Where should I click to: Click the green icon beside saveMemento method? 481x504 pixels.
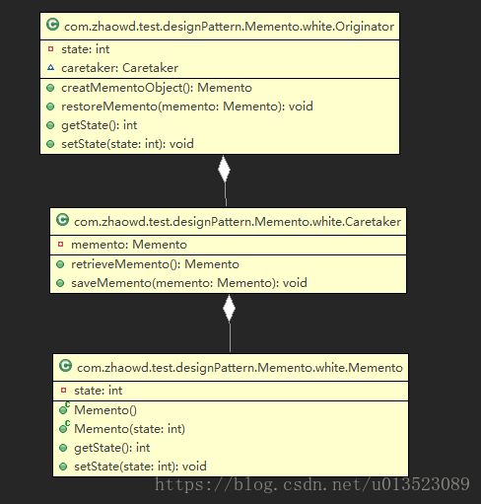click(x=60, y=283)
